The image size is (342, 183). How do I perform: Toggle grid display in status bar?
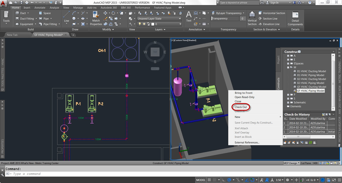pos(209,180)
